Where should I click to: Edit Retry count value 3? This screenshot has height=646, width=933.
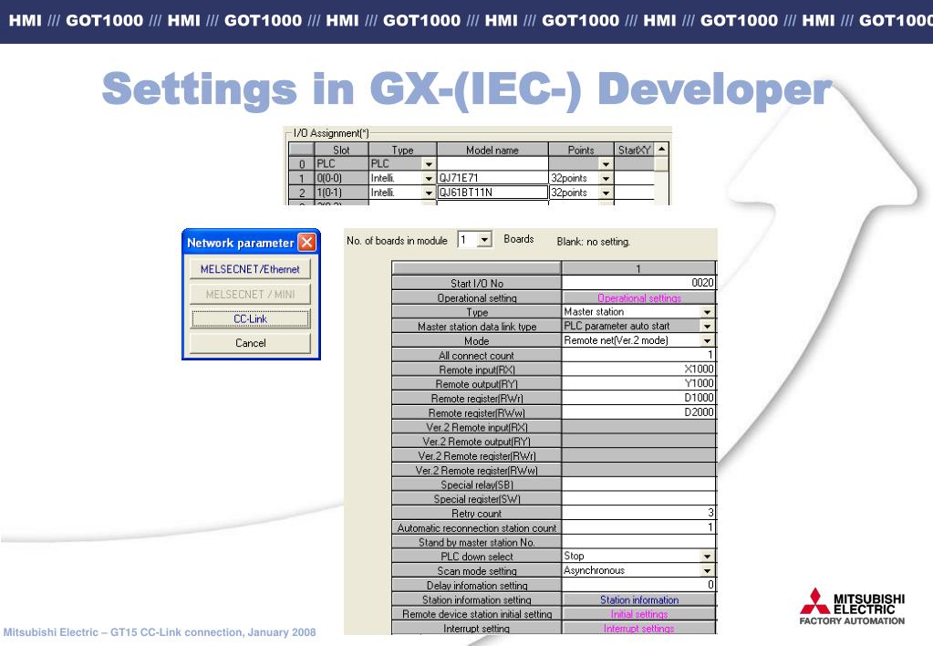coord(639,513)
